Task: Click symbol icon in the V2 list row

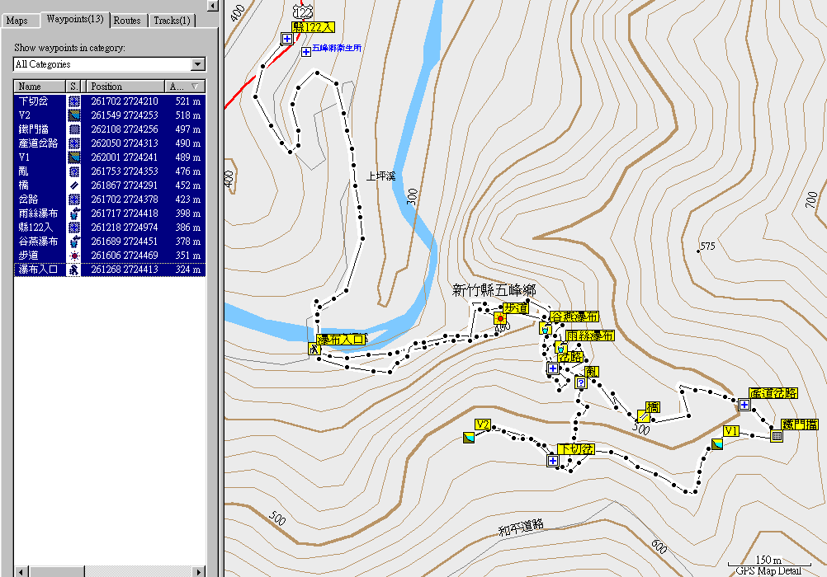Action: click(x=74, y=115)
